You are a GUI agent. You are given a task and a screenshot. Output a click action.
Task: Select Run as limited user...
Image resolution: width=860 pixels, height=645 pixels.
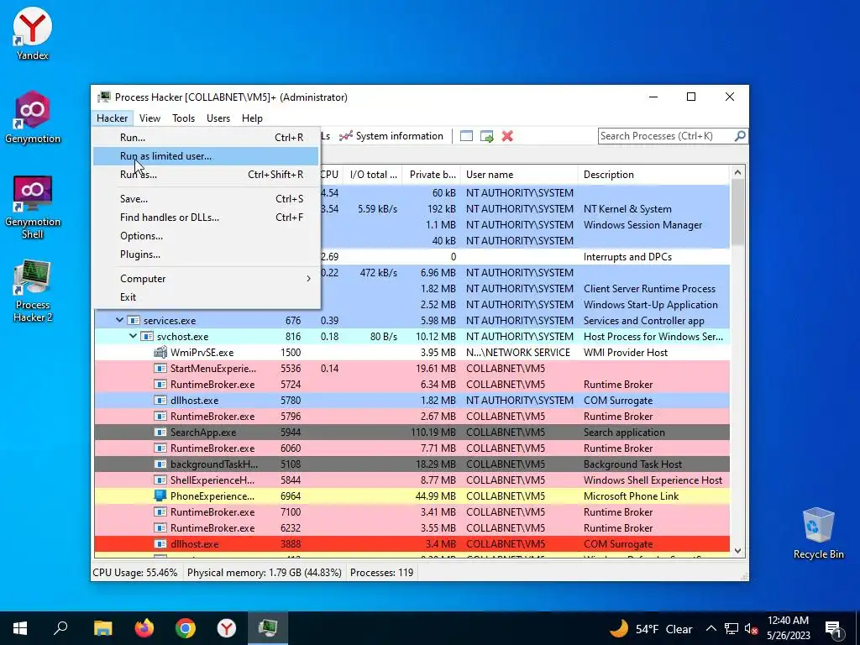coord(207,156)
